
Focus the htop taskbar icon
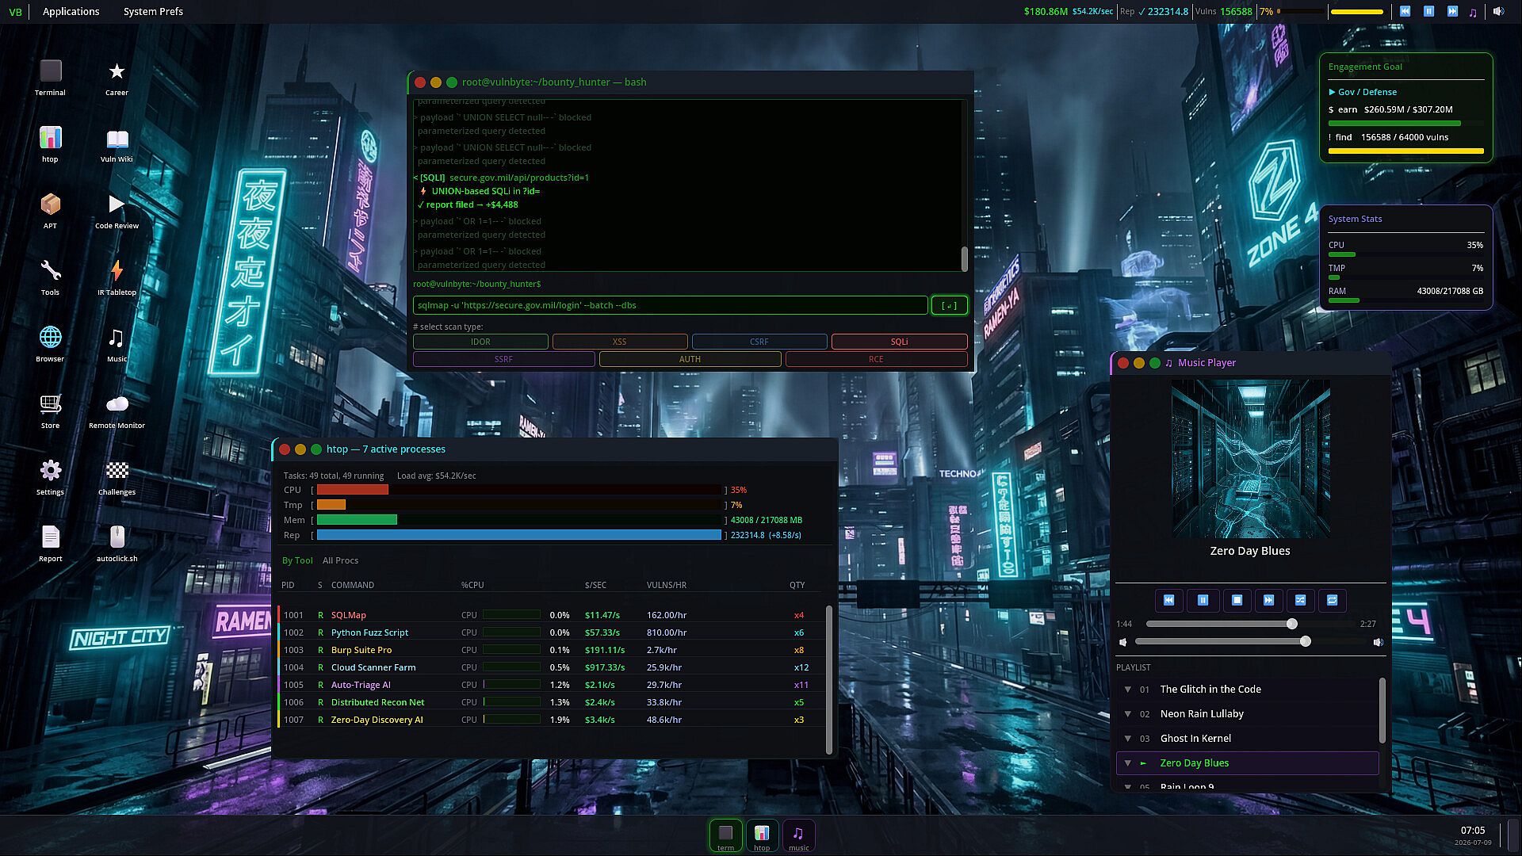762,835
